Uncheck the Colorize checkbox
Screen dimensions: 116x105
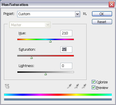pyautogui.click(x=93, y=82)
